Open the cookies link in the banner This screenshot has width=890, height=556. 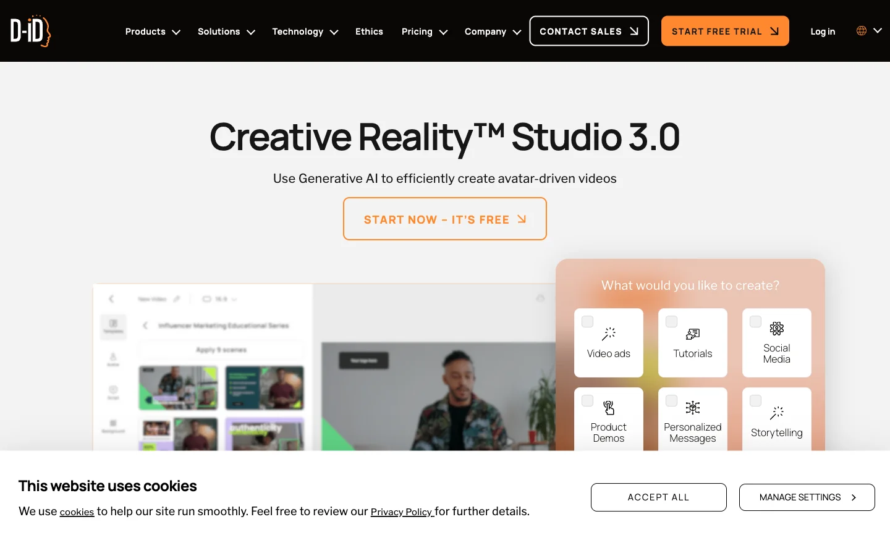point(77,512)
